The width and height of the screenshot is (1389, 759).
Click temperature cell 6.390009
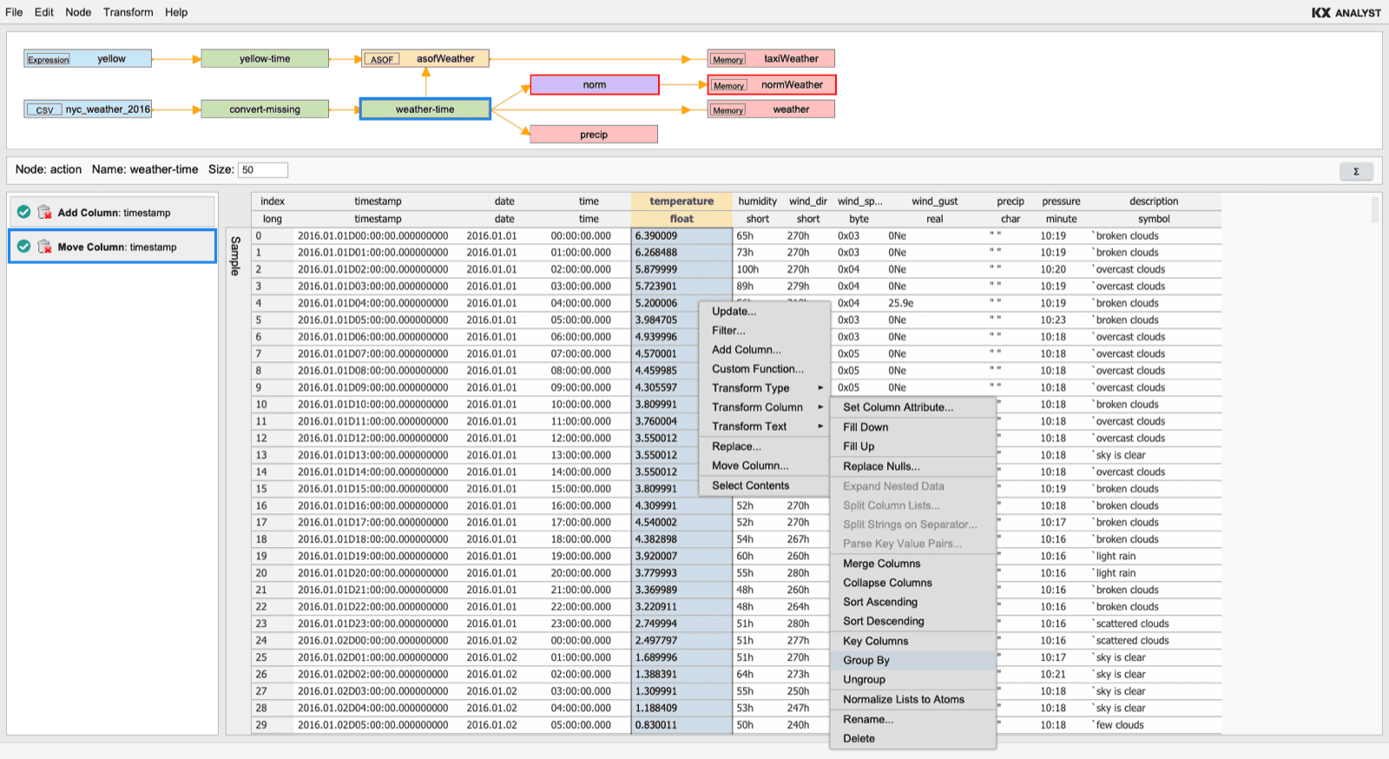[681, 235]
